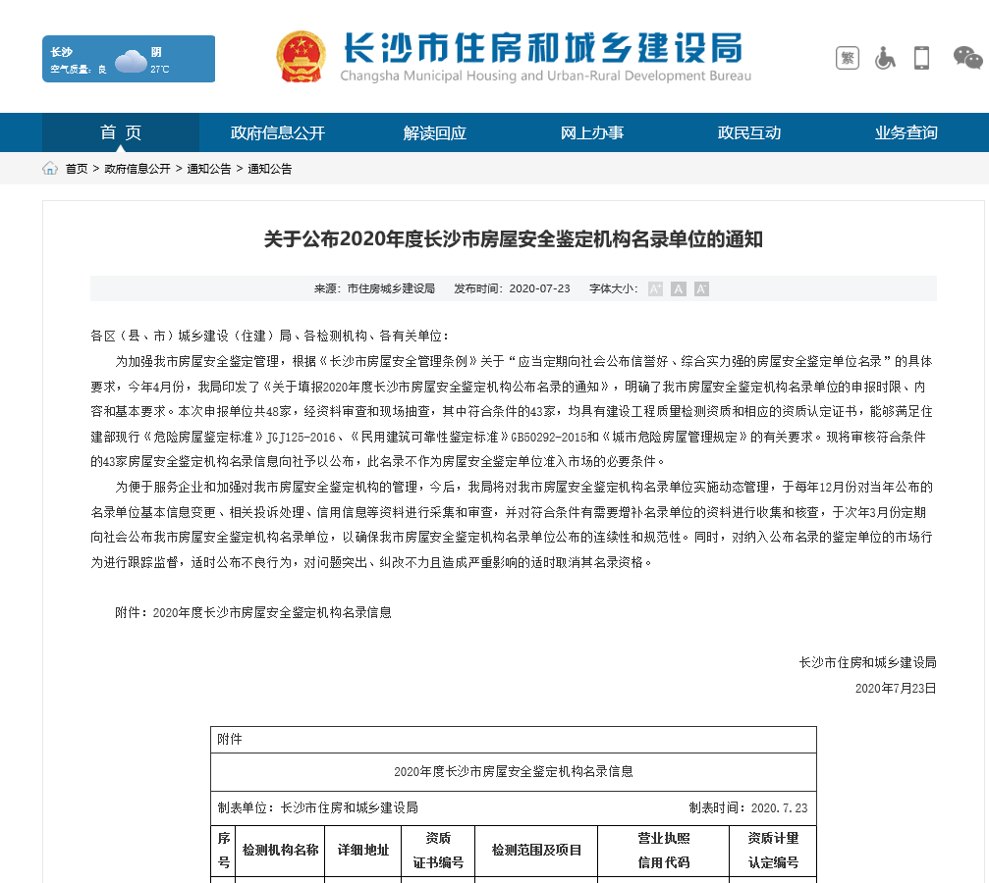This screenshot has height=883, width=989.
Task: Select the A+ larger font size
Action: (654, 287)
